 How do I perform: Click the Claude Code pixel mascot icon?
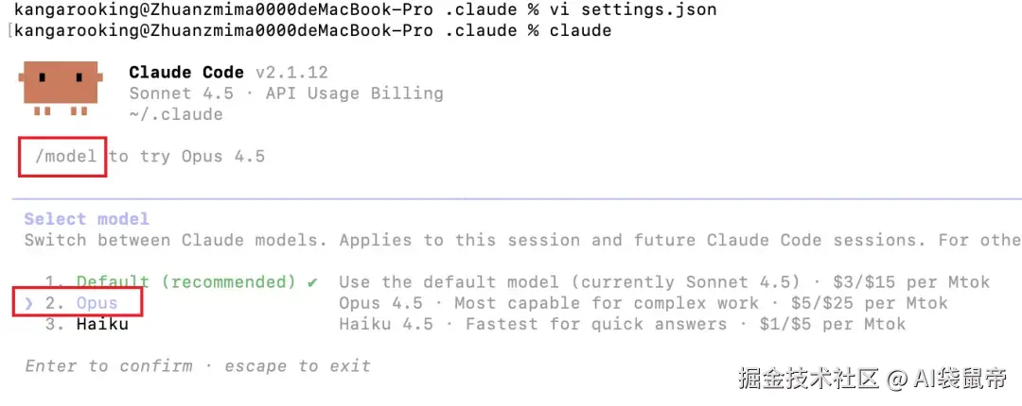pyautogui.click(x=61, y=87)
